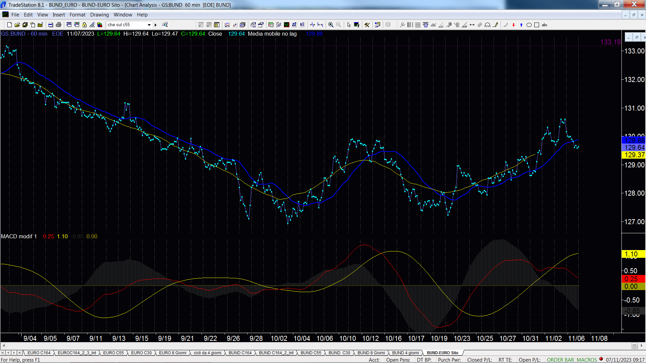Click the MACROS status item
The image size is (646, 363).
coord(587,360)
